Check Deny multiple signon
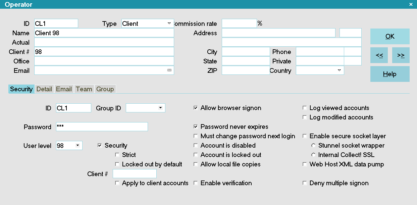 [x=305, y=183]
